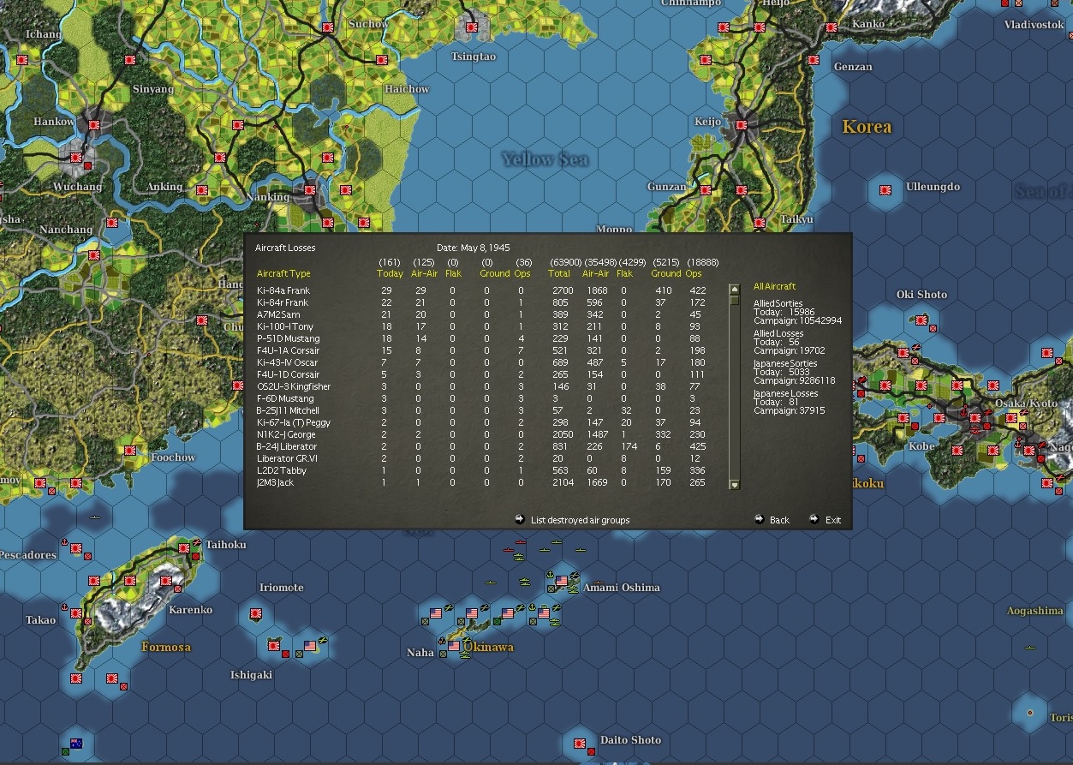Select the Japanese base flag at Gunzan

pos(706,189)
